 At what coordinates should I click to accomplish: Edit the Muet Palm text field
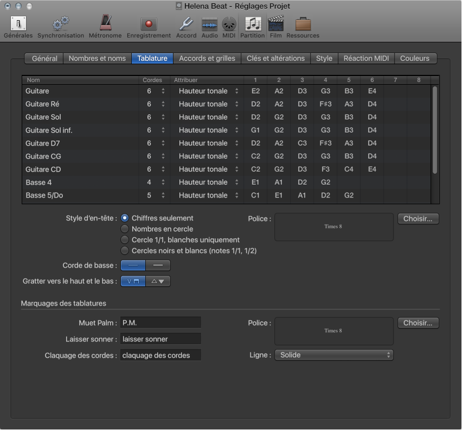tap(160, 322)
